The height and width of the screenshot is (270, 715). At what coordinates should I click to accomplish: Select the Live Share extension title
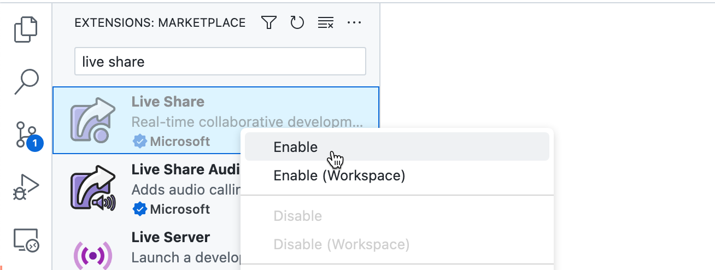[168, 102]
